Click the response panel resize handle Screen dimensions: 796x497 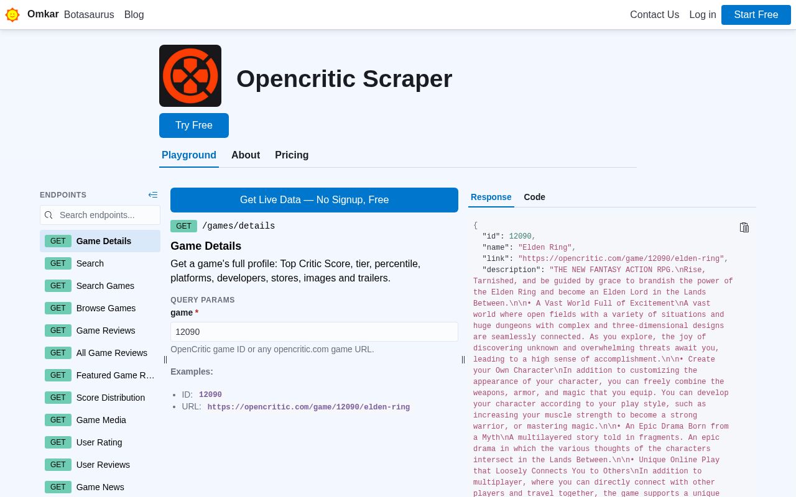[x=463, y=360]
